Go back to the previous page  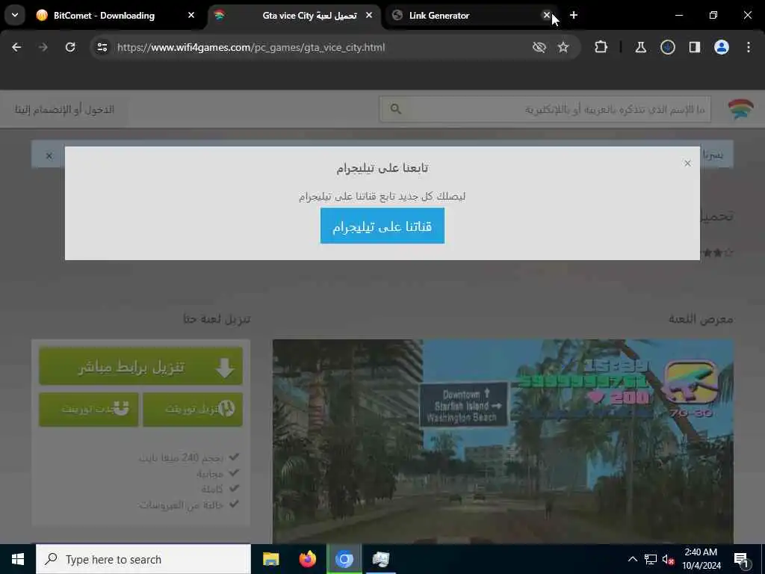16,47
